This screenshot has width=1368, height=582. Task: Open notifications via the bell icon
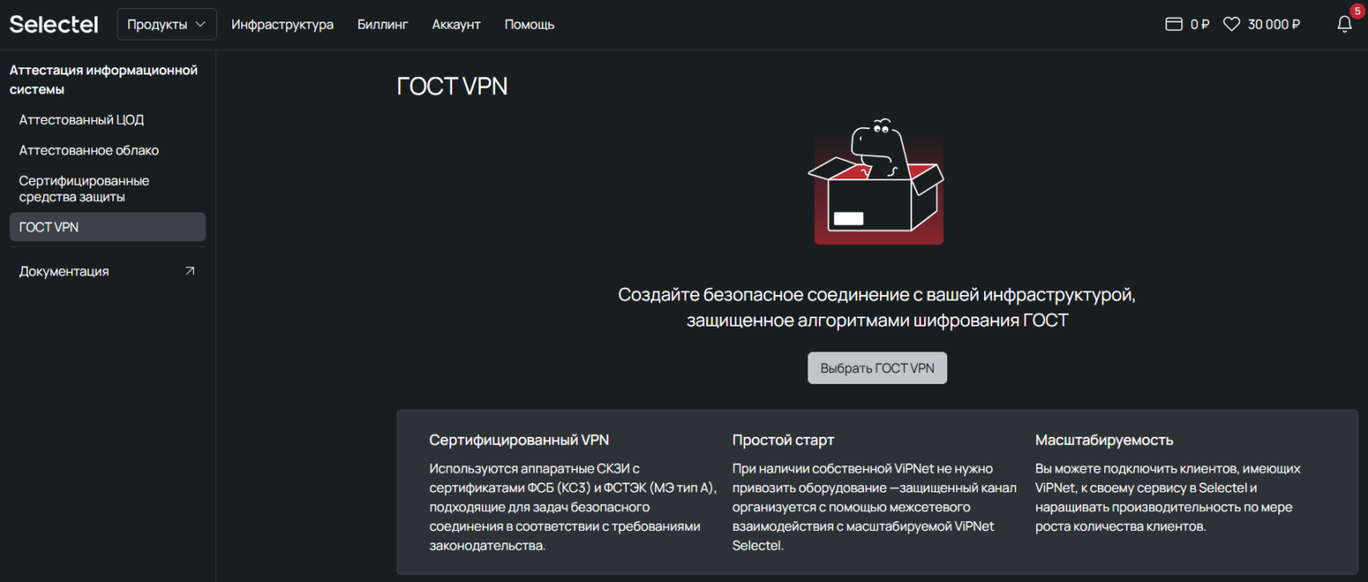[1344, 25]
